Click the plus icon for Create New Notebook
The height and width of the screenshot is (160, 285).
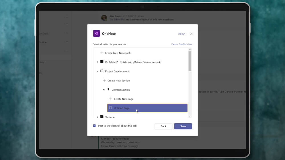[102, 53]
